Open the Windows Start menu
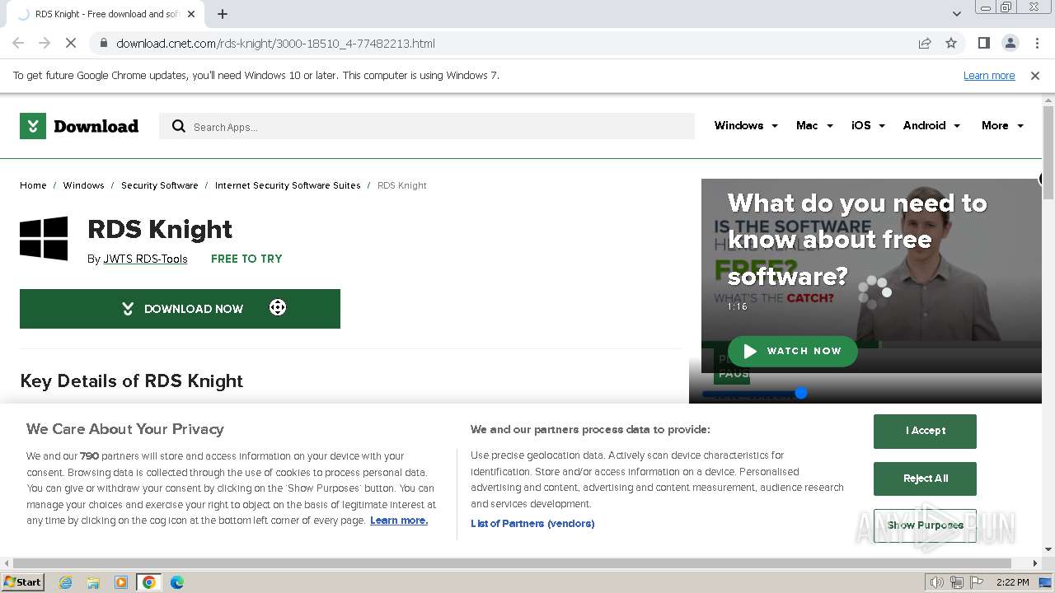1055x593 pixels. (x=23, y=582)
